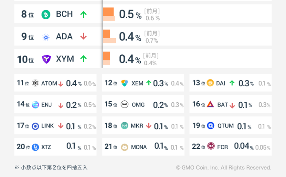The width and height of the screenshot is (286, 177).
Task: Click the red down arrow beside ADA
Action: click(x=83, y=37)
